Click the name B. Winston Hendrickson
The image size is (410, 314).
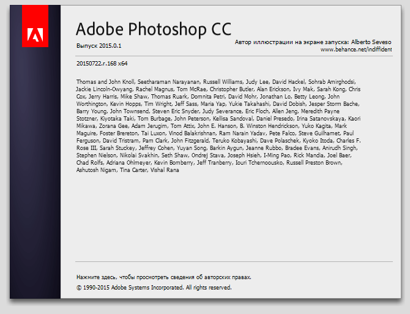pos(269,125)
